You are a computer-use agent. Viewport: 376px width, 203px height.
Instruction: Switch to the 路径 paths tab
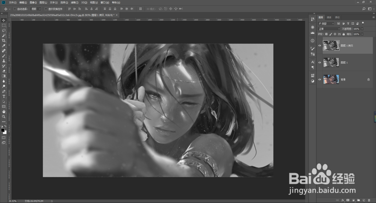coord(337,17)
